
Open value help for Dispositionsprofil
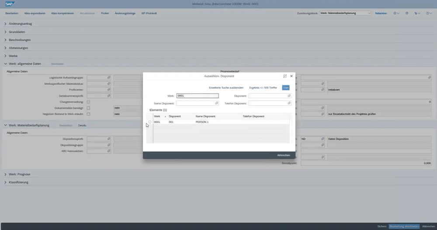[x=109, y=139]
